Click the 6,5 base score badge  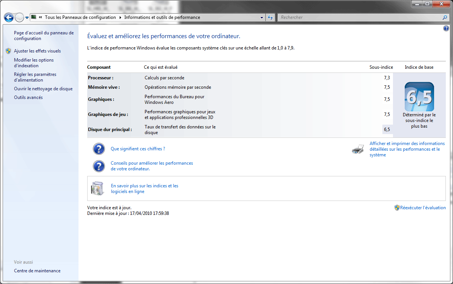(x=419, y=97)
